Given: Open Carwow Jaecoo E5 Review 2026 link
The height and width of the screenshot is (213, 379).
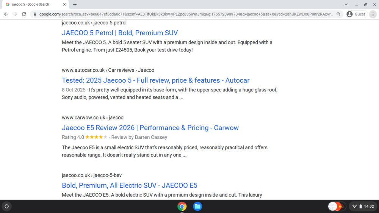Looking at the screenshot, I should (x=150, y=128).
